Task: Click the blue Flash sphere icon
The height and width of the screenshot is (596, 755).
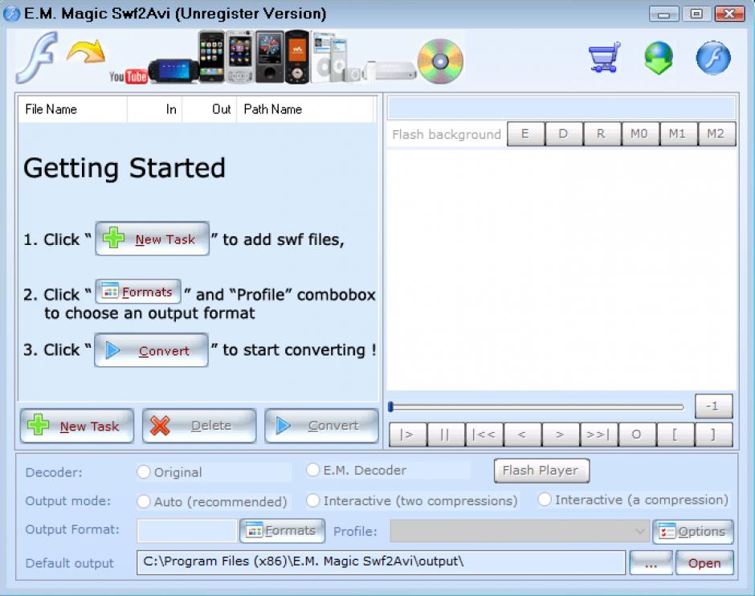Action: [x=713, y=58]
